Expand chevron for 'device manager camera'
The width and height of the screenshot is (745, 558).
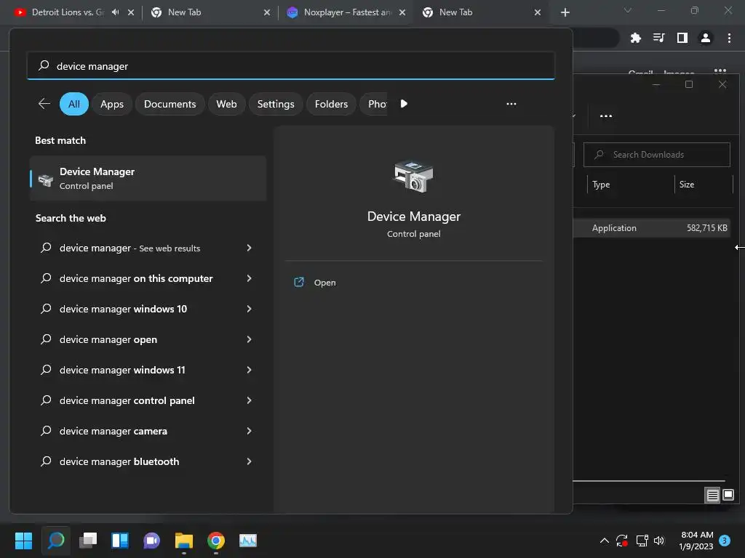(249, 431)
